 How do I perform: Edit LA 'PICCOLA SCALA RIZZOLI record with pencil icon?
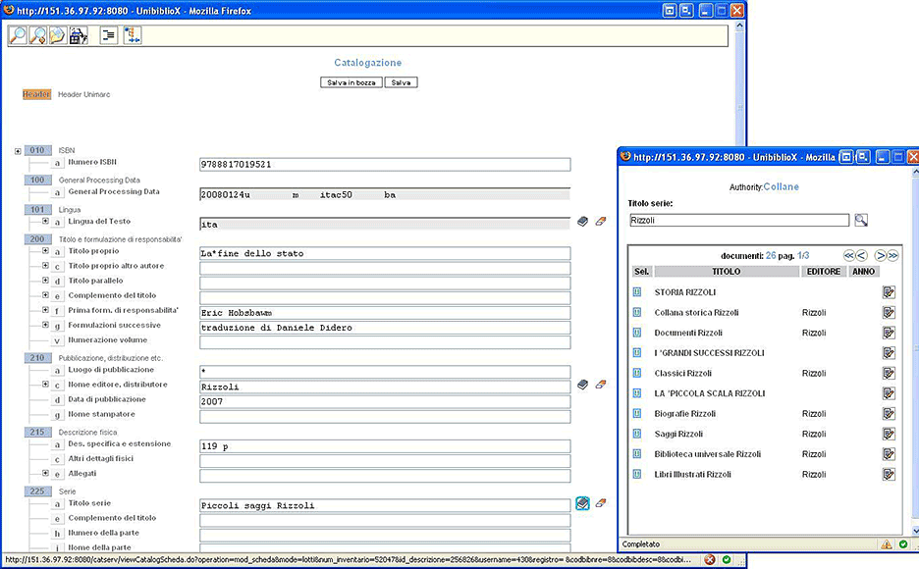890,393
